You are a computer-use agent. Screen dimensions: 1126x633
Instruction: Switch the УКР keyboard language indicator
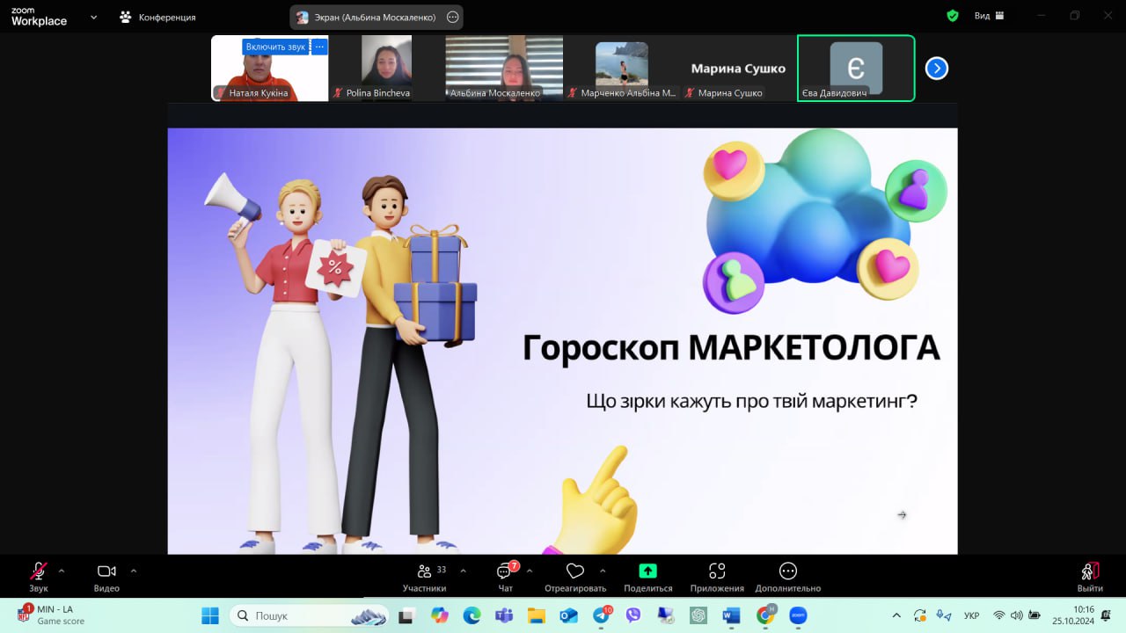coord(972,615)
